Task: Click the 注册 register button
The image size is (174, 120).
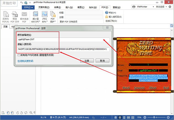Action: pyautogui.click(x=87, y=61)
